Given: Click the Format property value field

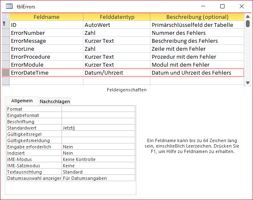Looking at the screenshot, I should [x=98, y=109].
